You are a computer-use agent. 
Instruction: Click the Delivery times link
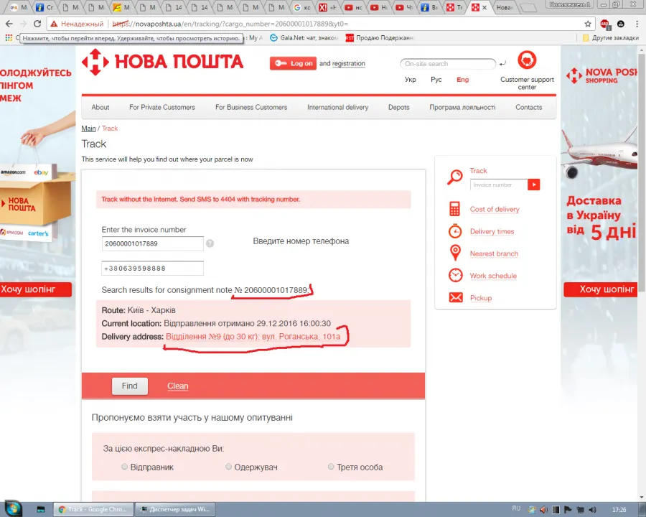click(x=492, y=231)
